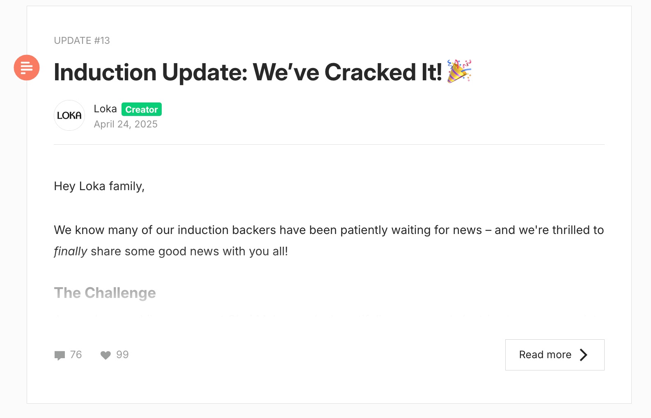This screenshot has width=651, height=418.
Task: Click the share some good news text line
Action: click(189, 251)
